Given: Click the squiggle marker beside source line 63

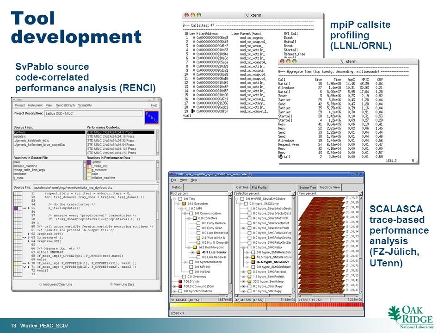Looking at the screenshot, I should pyautogui.click(x=25, y=238).
